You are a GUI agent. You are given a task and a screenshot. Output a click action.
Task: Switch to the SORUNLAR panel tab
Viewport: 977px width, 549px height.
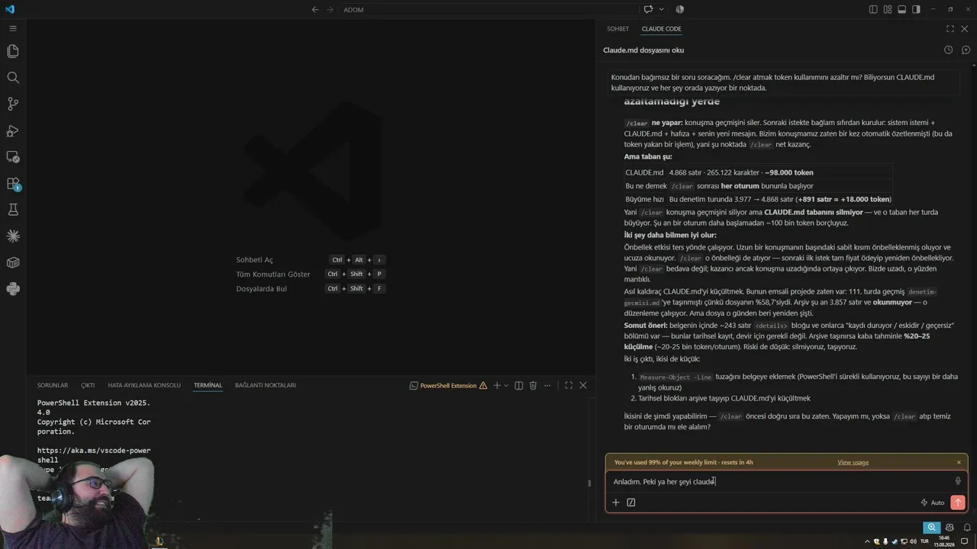coord(53,385)
